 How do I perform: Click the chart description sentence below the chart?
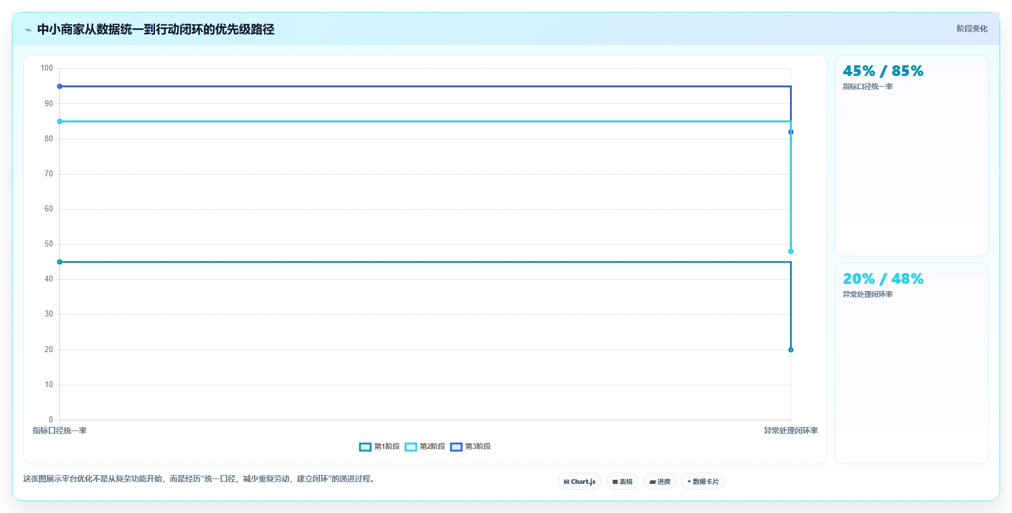pyautogui.click(x=199, y=479)
